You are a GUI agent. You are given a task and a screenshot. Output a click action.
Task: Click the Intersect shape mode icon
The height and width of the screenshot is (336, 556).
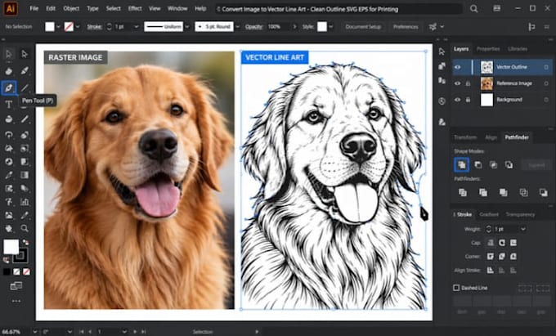click(x=493, y=165)
